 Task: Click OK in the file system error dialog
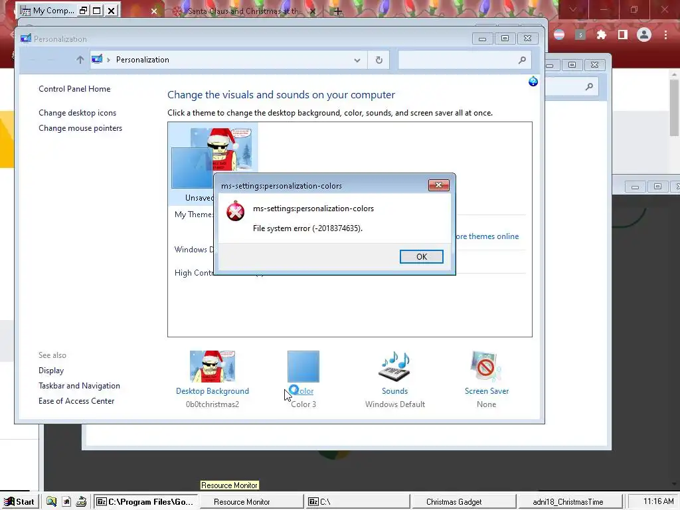pyautogui.click(x=421, y=257)
